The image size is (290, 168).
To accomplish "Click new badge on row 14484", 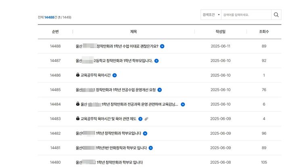I will pyautogui.click(x=183, y=104).
